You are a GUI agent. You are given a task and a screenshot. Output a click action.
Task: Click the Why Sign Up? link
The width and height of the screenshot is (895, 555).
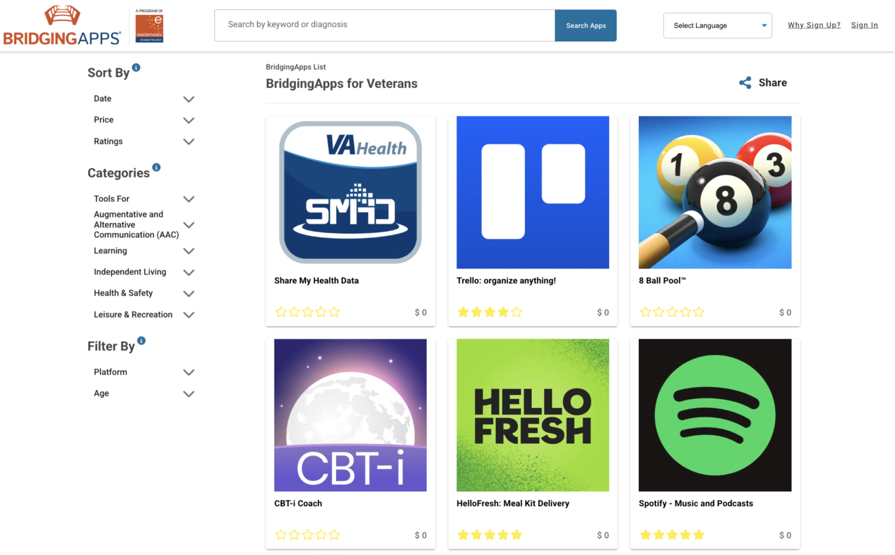coord(814,25)
